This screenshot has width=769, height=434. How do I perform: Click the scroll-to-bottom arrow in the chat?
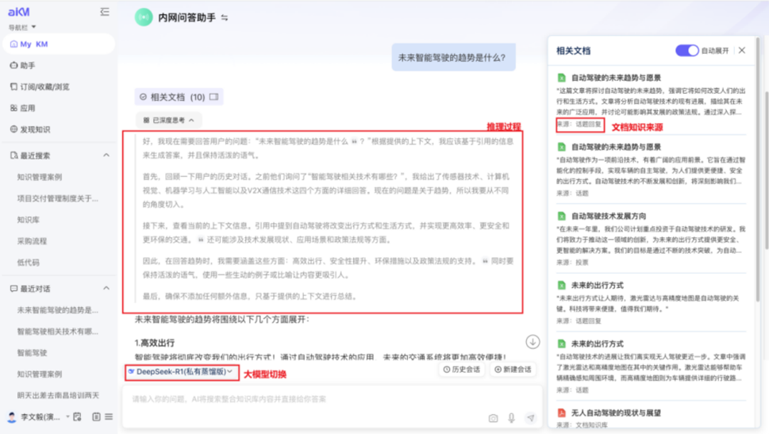click(533, 342)
